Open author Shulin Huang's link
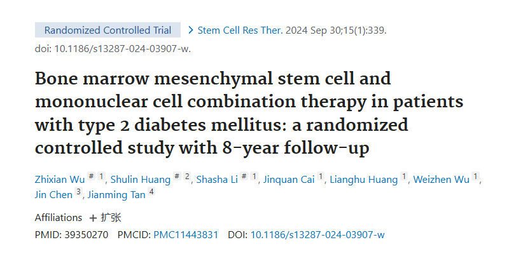516x254 pixels. 140,180
